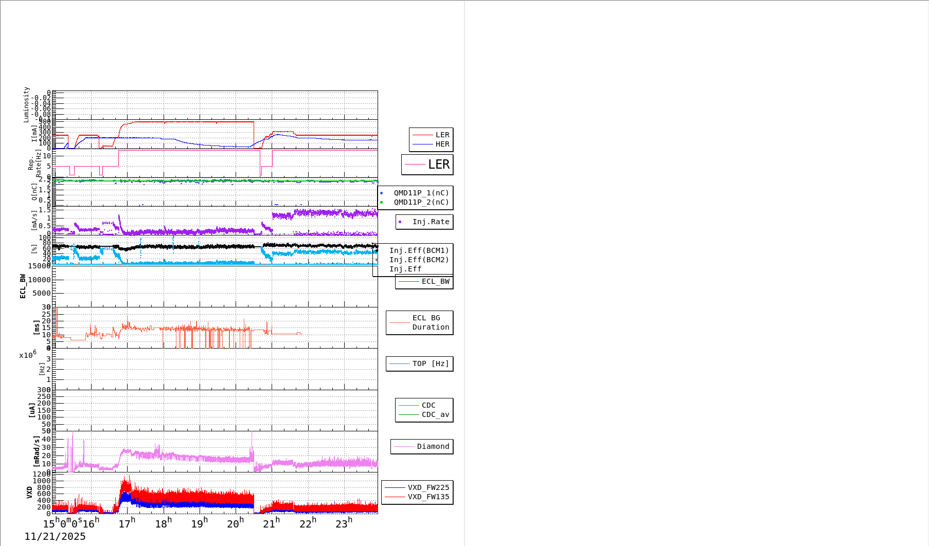Click the Luminosity y-axis title
The image size is (929, 546).
coord(26,104)
